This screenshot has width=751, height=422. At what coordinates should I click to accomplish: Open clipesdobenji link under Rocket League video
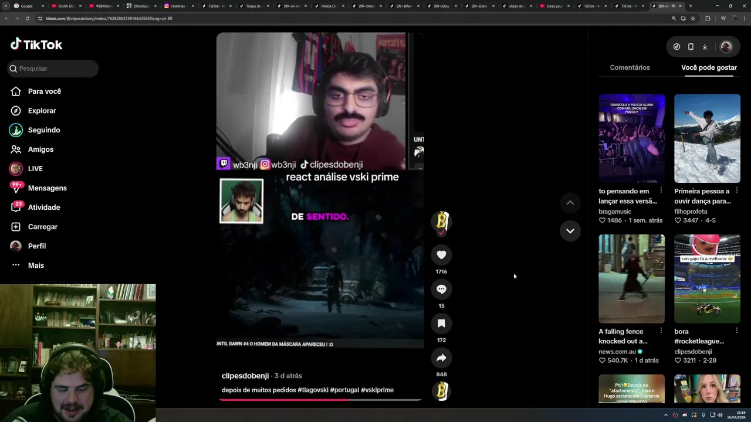tap(693, 352)
